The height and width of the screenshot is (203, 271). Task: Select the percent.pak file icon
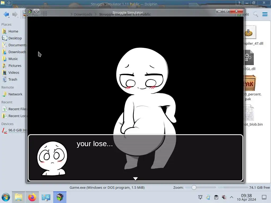[x=250, y=83]
